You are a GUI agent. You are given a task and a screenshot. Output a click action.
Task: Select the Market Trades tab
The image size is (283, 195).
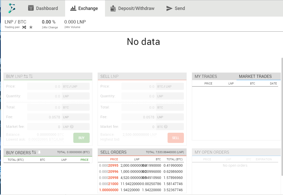(255, 76)
